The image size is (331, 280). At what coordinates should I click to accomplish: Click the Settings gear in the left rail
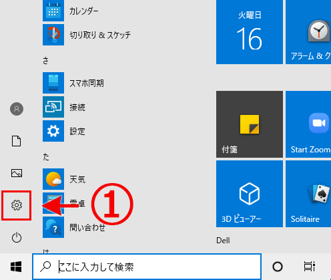pyautogui.click(x=17, y=205)
